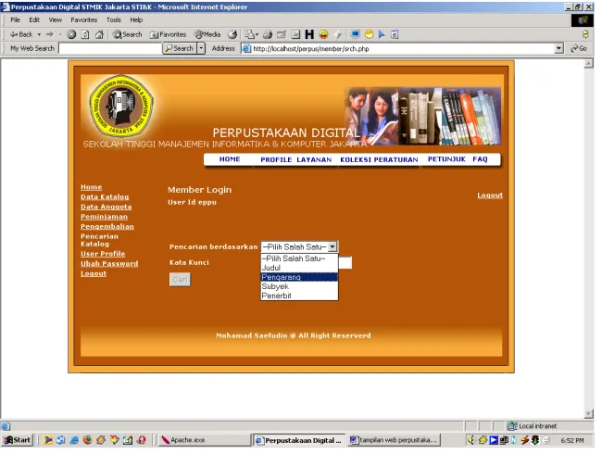
Task: Open the Tools menu
Action: tap(114, 20)
